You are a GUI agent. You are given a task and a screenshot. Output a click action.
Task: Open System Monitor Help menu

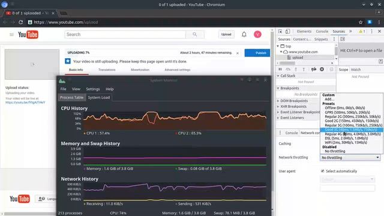tap(109, 89)
